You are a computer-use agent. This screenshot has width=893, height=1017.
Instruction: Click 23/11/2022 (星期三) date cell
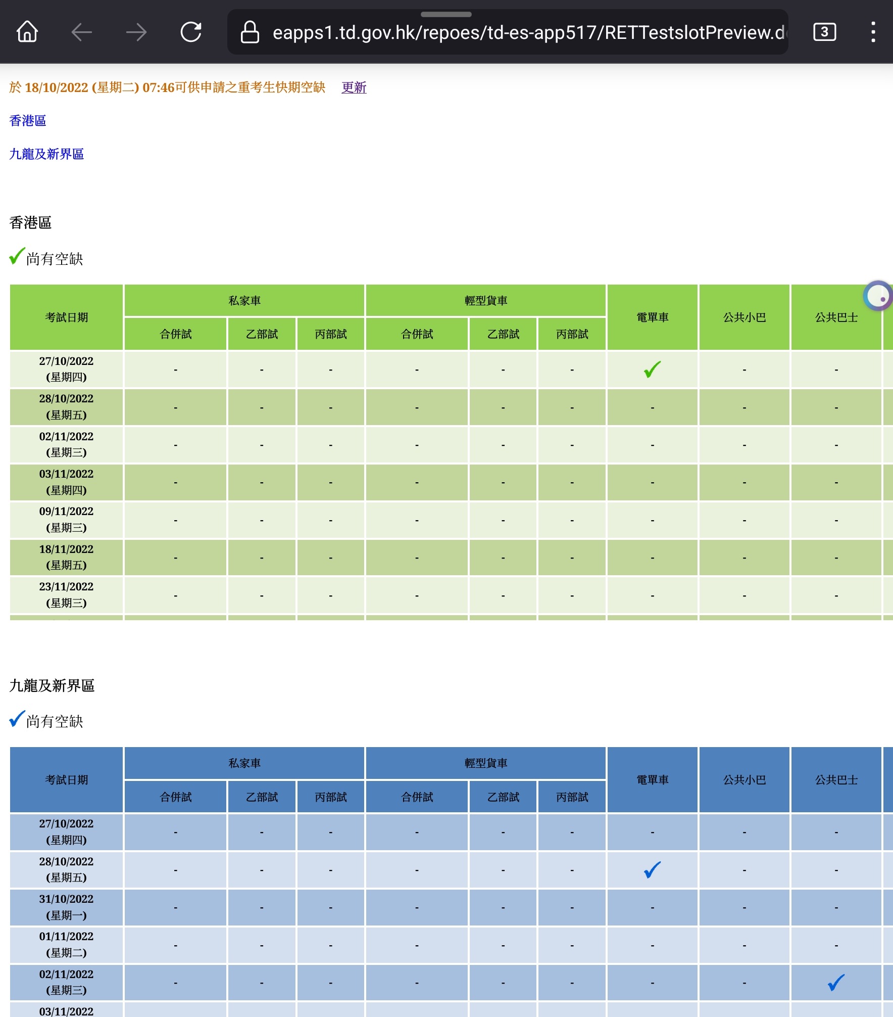coord(67,595)
